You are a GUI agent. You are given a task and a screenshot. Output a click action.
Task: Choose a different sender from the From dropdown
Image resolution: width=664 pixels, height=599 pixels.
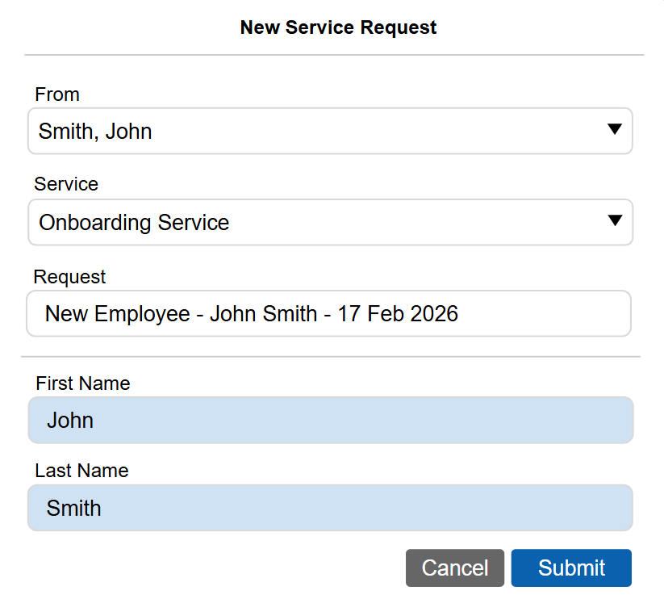coord(616,130)
